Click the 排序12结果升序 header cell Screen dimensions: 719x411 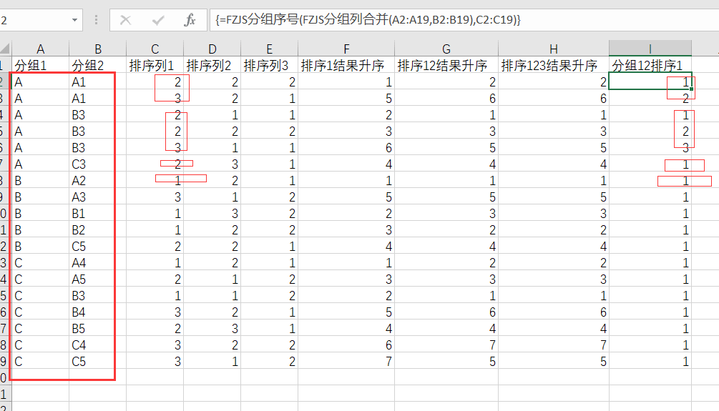click(x=446, y=65)
